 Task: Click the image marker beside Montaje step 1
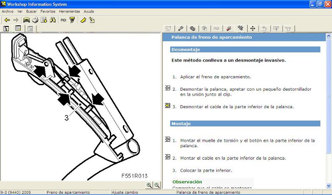pyautogui.click(x=168, y=139)
